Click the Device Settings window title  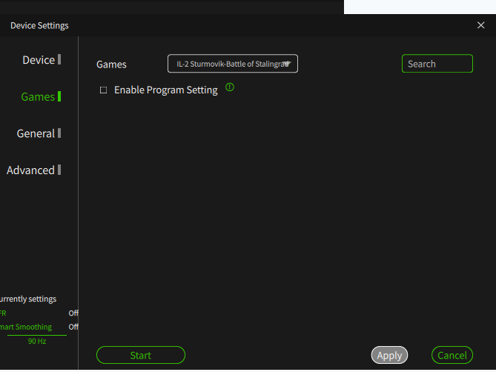pyautogui.click(x=39, y=26)
